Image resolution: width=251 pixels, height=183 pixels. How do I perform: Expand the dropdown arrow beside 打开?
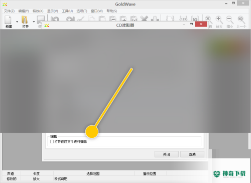coord(34,22)
